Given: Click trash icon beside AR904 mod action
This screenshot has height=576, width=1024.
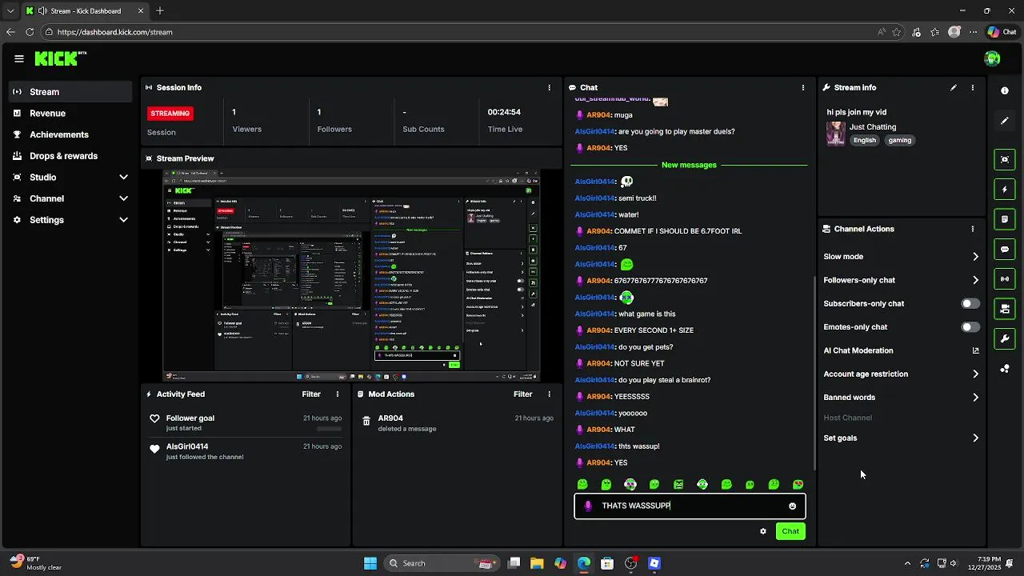Looking at the screenshot, I should [366, 421].
